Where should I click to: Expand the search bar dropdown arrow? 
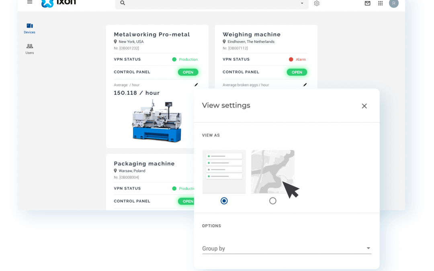(x=302, y=3)
